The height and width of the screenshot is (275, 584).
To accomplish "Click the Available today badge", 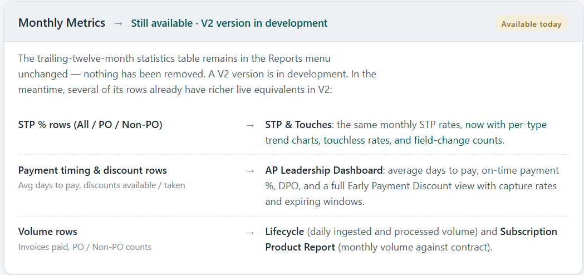I will point(531,24).
